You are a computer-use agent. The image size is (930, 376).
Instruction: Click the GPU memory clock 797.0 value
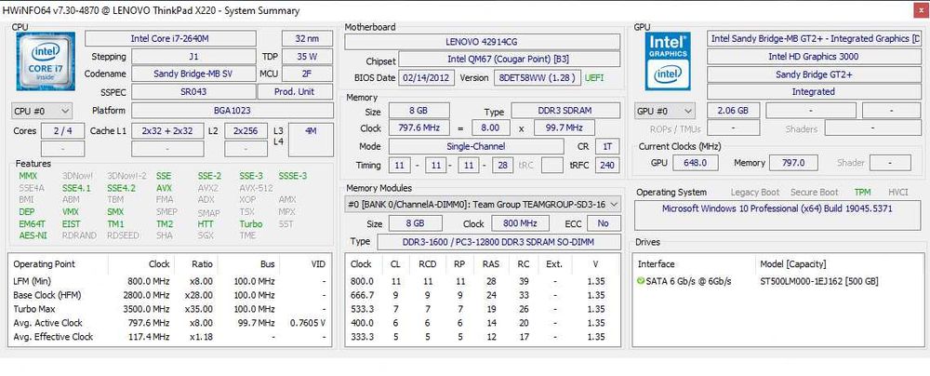[793, 163]
